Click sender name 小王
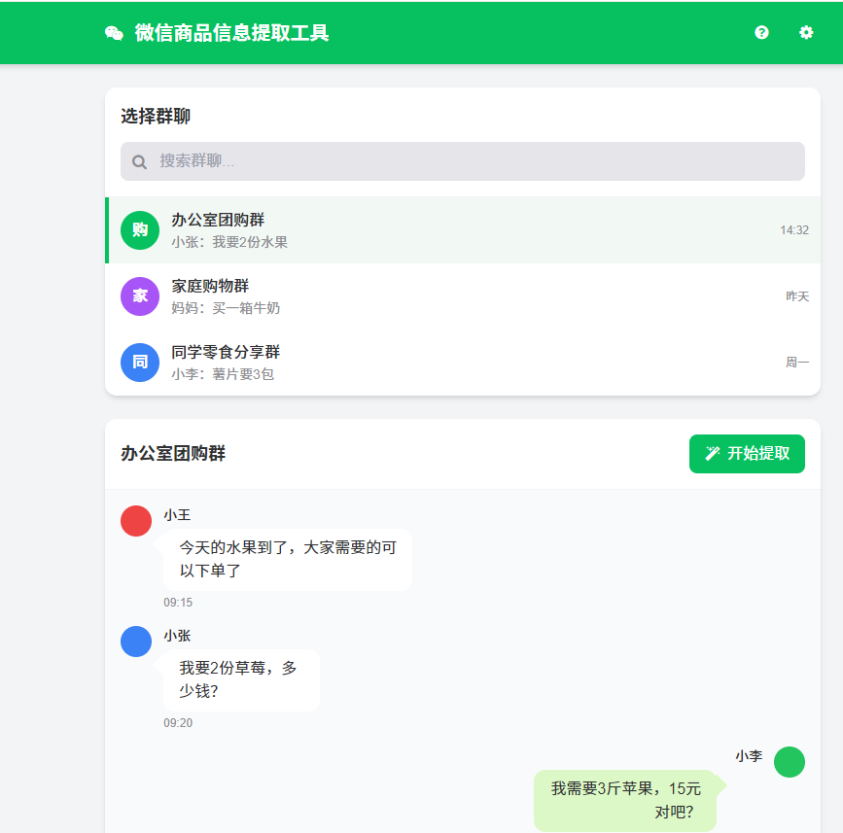Screen dimensions: 843x833 tap(177, 515)
